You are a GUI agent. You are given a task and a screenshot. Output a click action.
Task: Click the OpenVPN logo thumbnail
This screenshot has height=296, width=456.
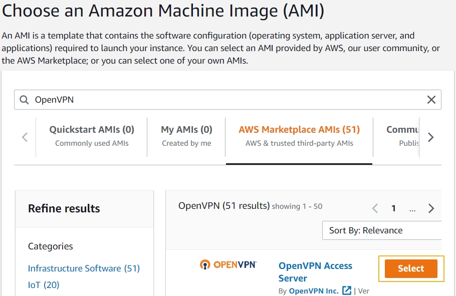tap(228, 264)
